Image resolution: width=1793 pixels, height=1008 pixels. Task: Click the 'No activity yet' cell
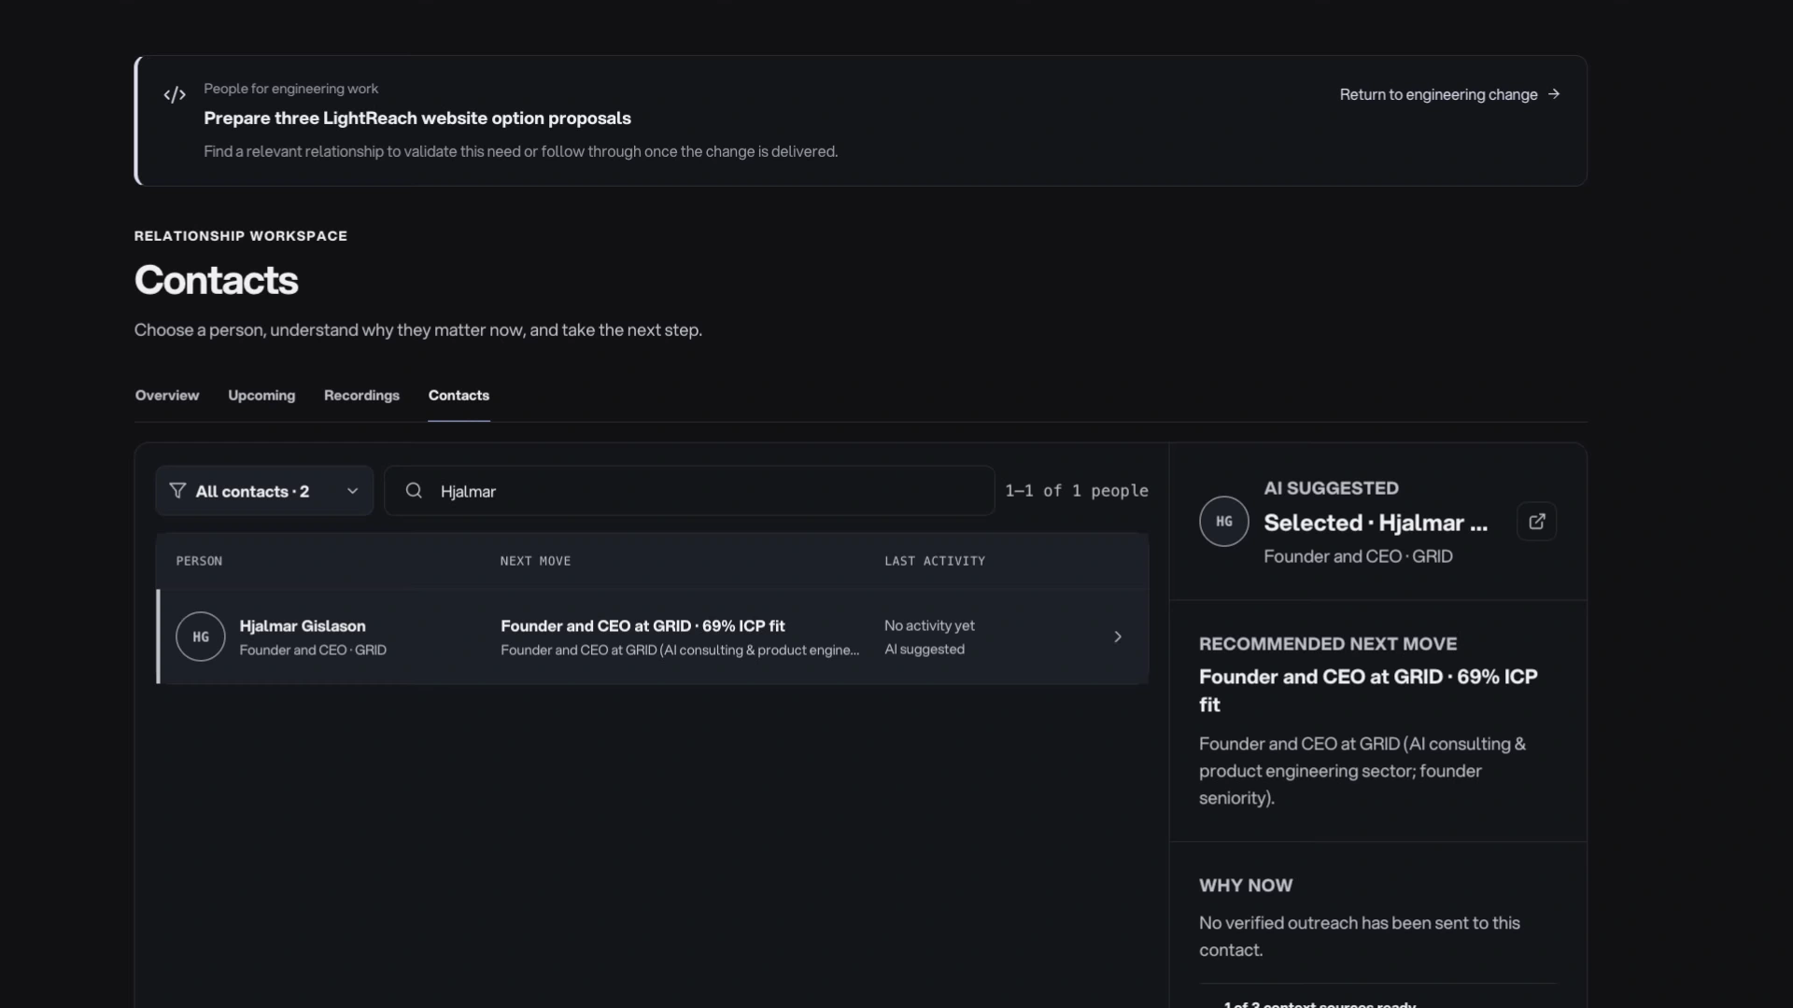929,625
